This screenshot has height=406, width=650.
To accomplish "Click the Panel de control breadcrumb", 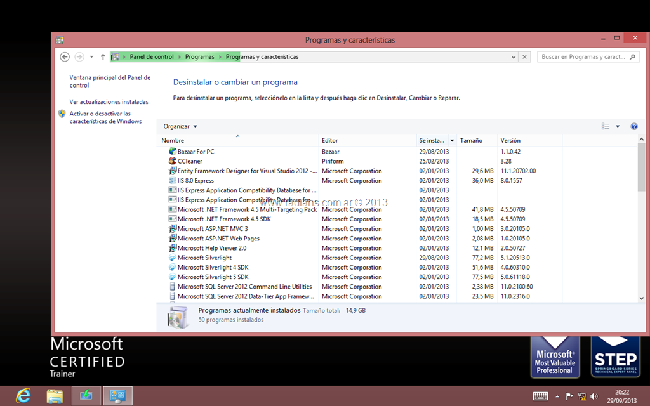I will (151, 57).
